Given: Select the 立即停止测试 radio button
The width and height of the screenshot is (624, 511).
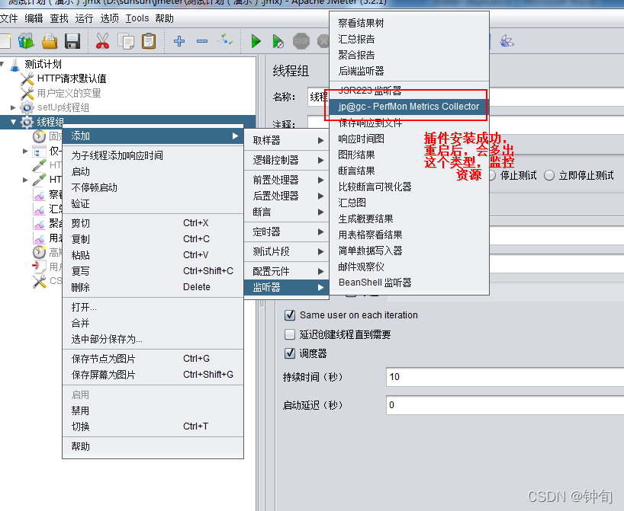Looking at the screenshot, I should tap(549, 175).
